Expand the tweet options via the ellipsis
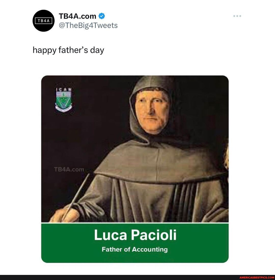This screenshot has width=275, height=280. (x=237, y=16)
